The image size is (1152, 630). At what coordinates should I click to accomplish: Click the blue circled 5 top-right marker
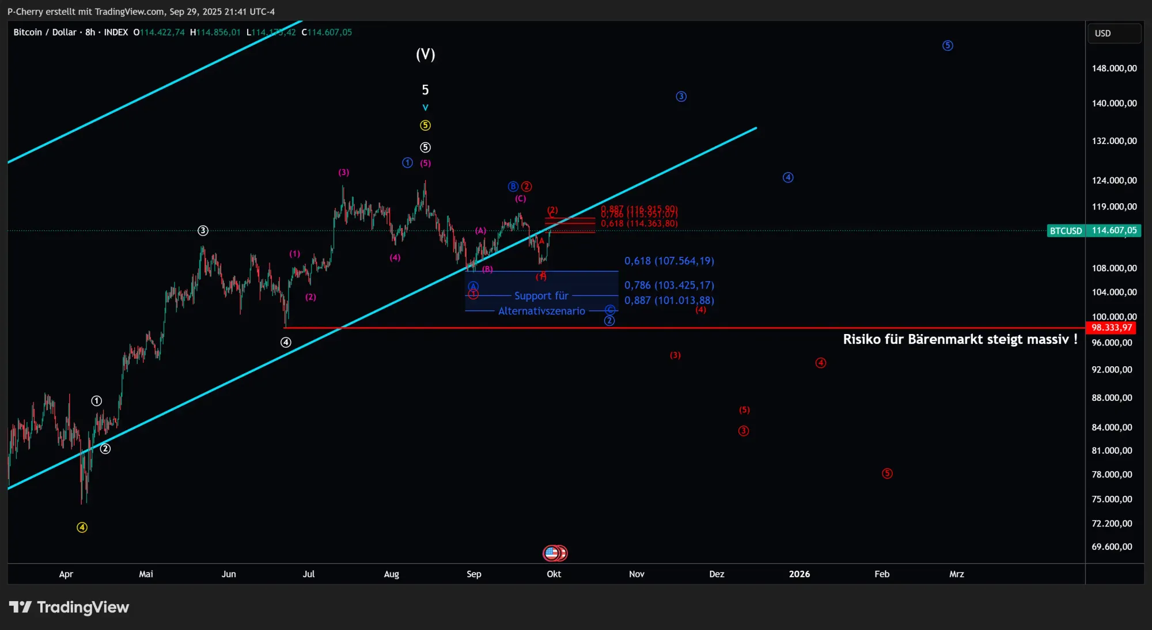pos(948,45)
